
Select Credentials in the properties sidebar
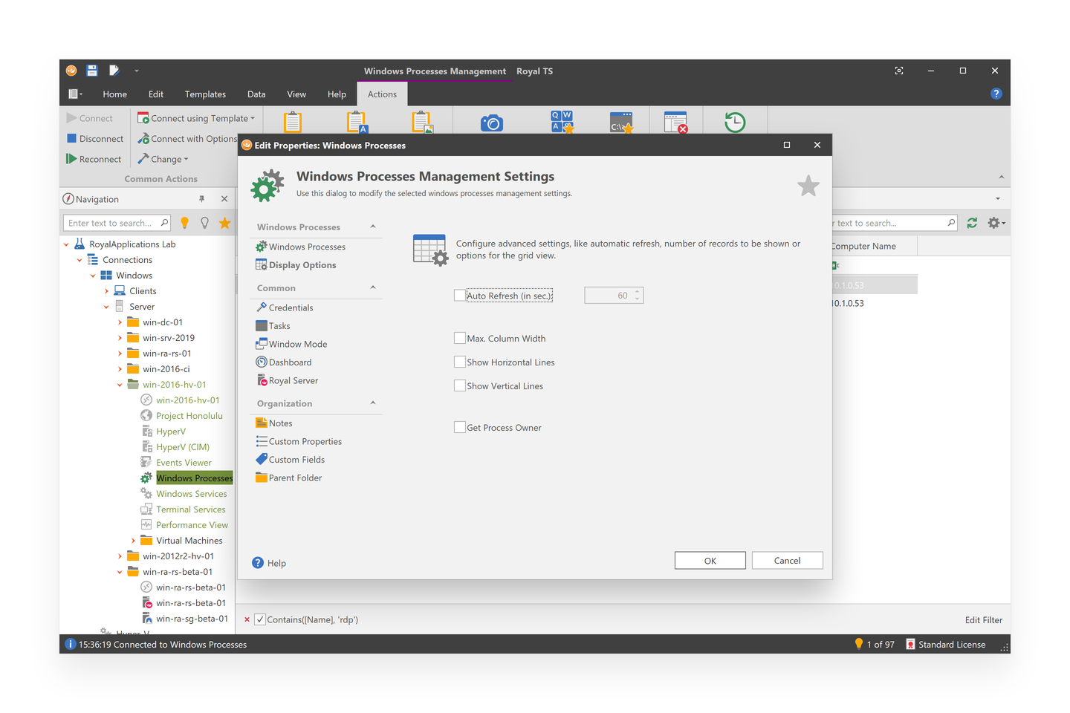click(290, 307)
